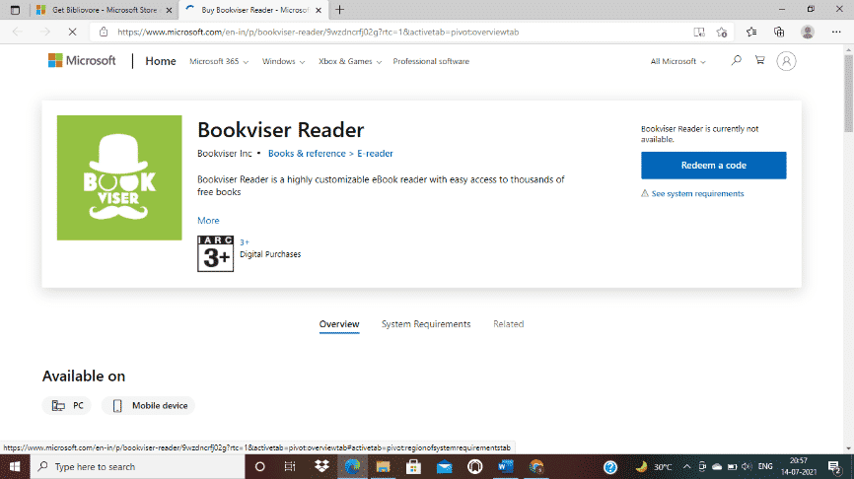
Task: Open E-reader subcategory link
Action: tap(375, 154)
